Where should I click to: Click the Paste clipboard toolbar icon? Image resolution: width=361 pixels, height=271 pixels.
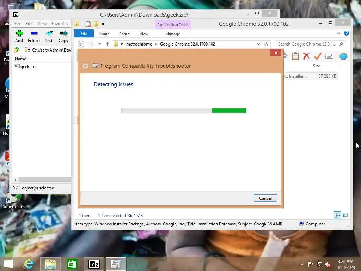[295, 56]
